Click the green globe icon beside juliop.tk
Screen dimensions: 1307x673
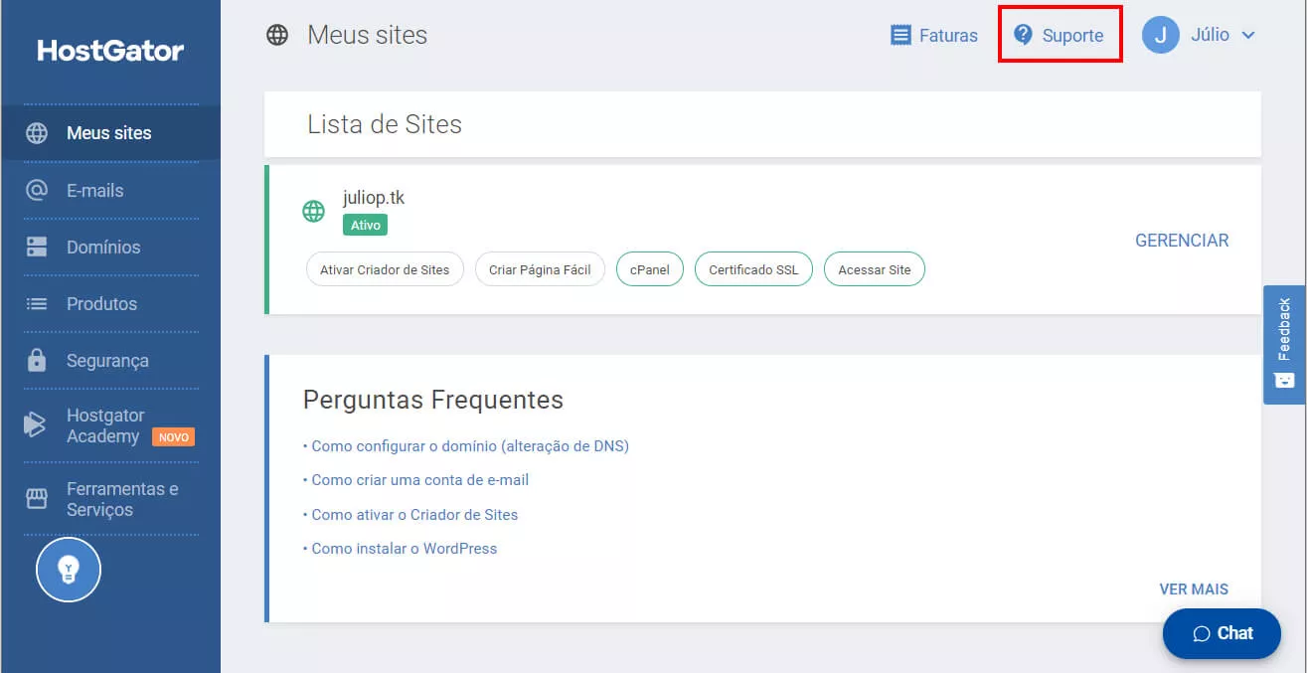point(313,211)
